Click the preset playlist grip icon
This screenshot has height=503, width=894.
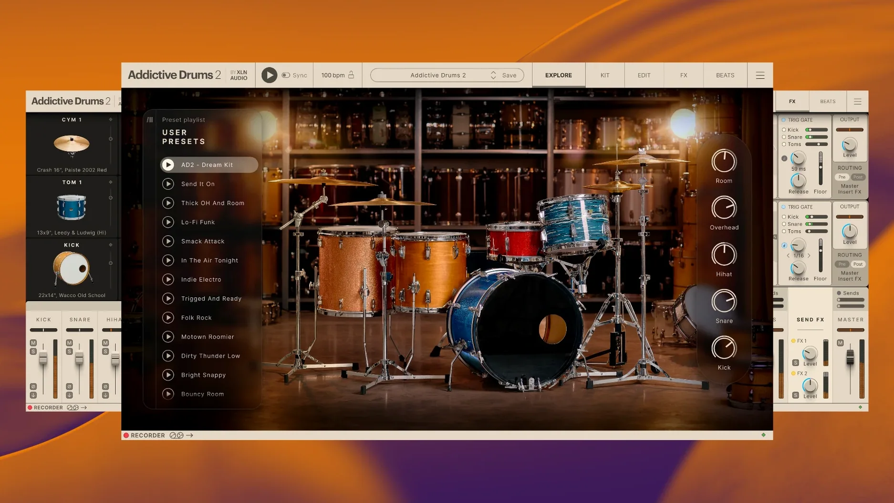150,120
